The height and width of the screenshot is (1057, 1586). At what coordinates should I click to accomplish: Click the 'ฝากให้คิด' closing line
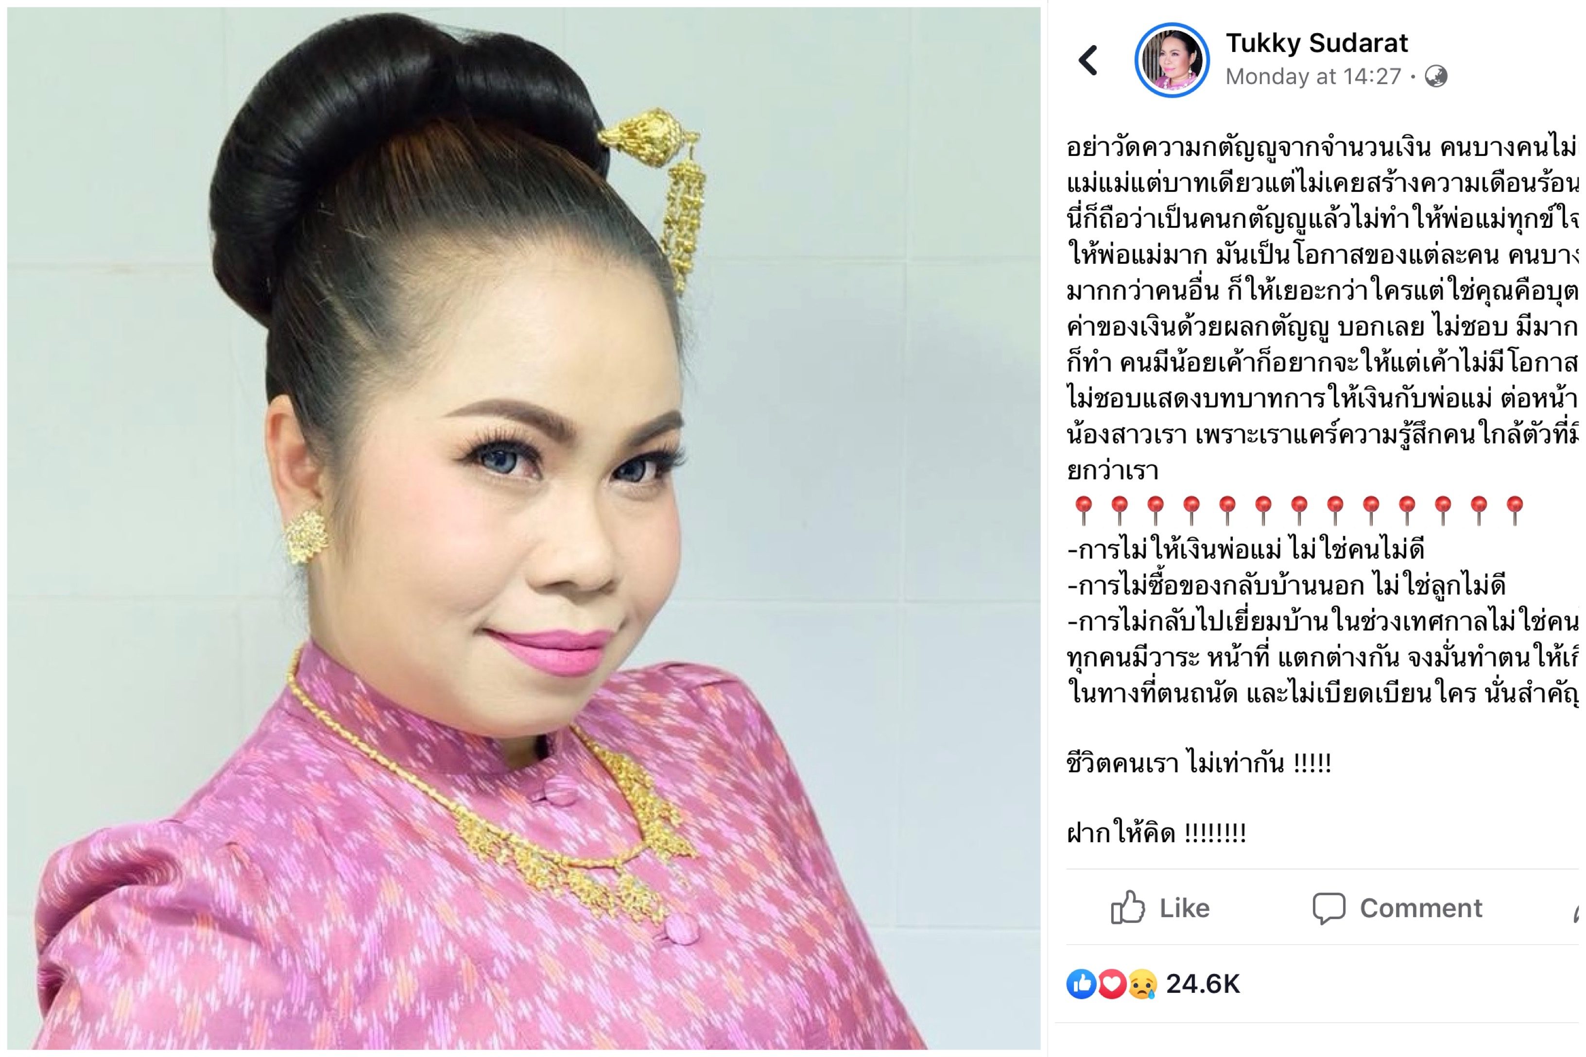[1156, 833]
